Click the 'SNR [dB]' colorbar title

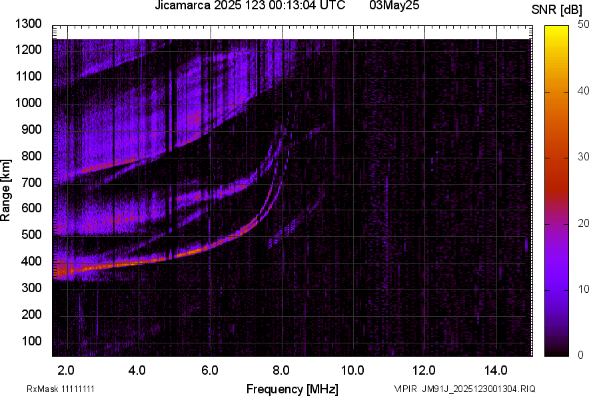pyautogui.click(x=557, y=10)
